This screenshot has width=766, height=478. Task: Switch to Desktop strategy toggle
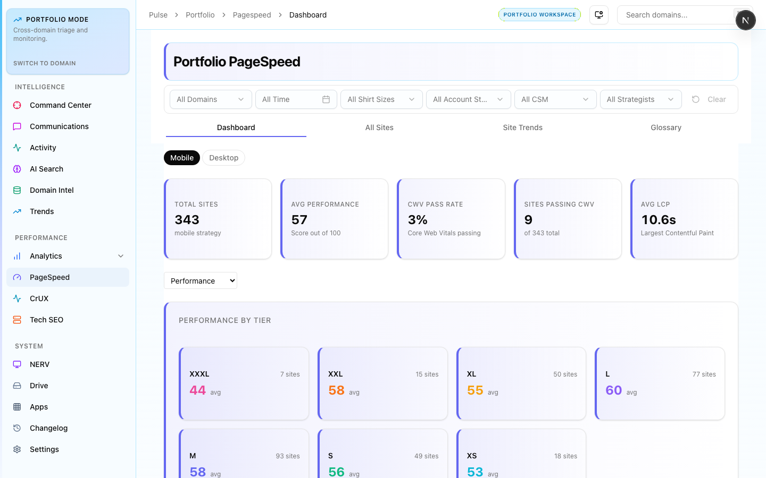pyautogui.click(x=223, y=158)
